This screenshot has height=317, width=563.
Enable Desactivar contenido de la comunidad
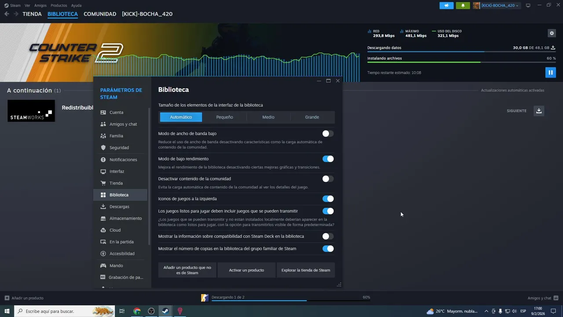click(x=328, y=179)
